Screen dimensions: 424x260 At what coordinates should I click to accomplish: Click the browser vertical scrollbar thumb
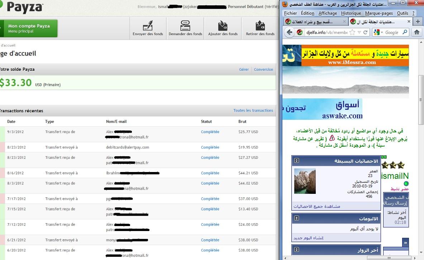coord(421,100)
